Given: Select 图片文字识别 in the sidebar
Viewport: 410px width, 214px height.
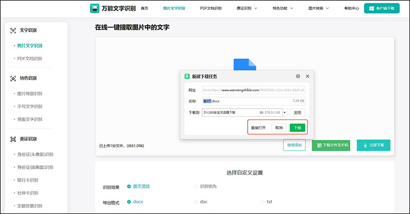Looking at the screenshot, I should coord(30,46).
